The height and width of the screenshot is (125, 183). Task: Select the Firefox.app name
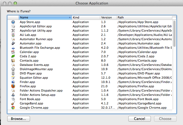[x=28, y=86]
